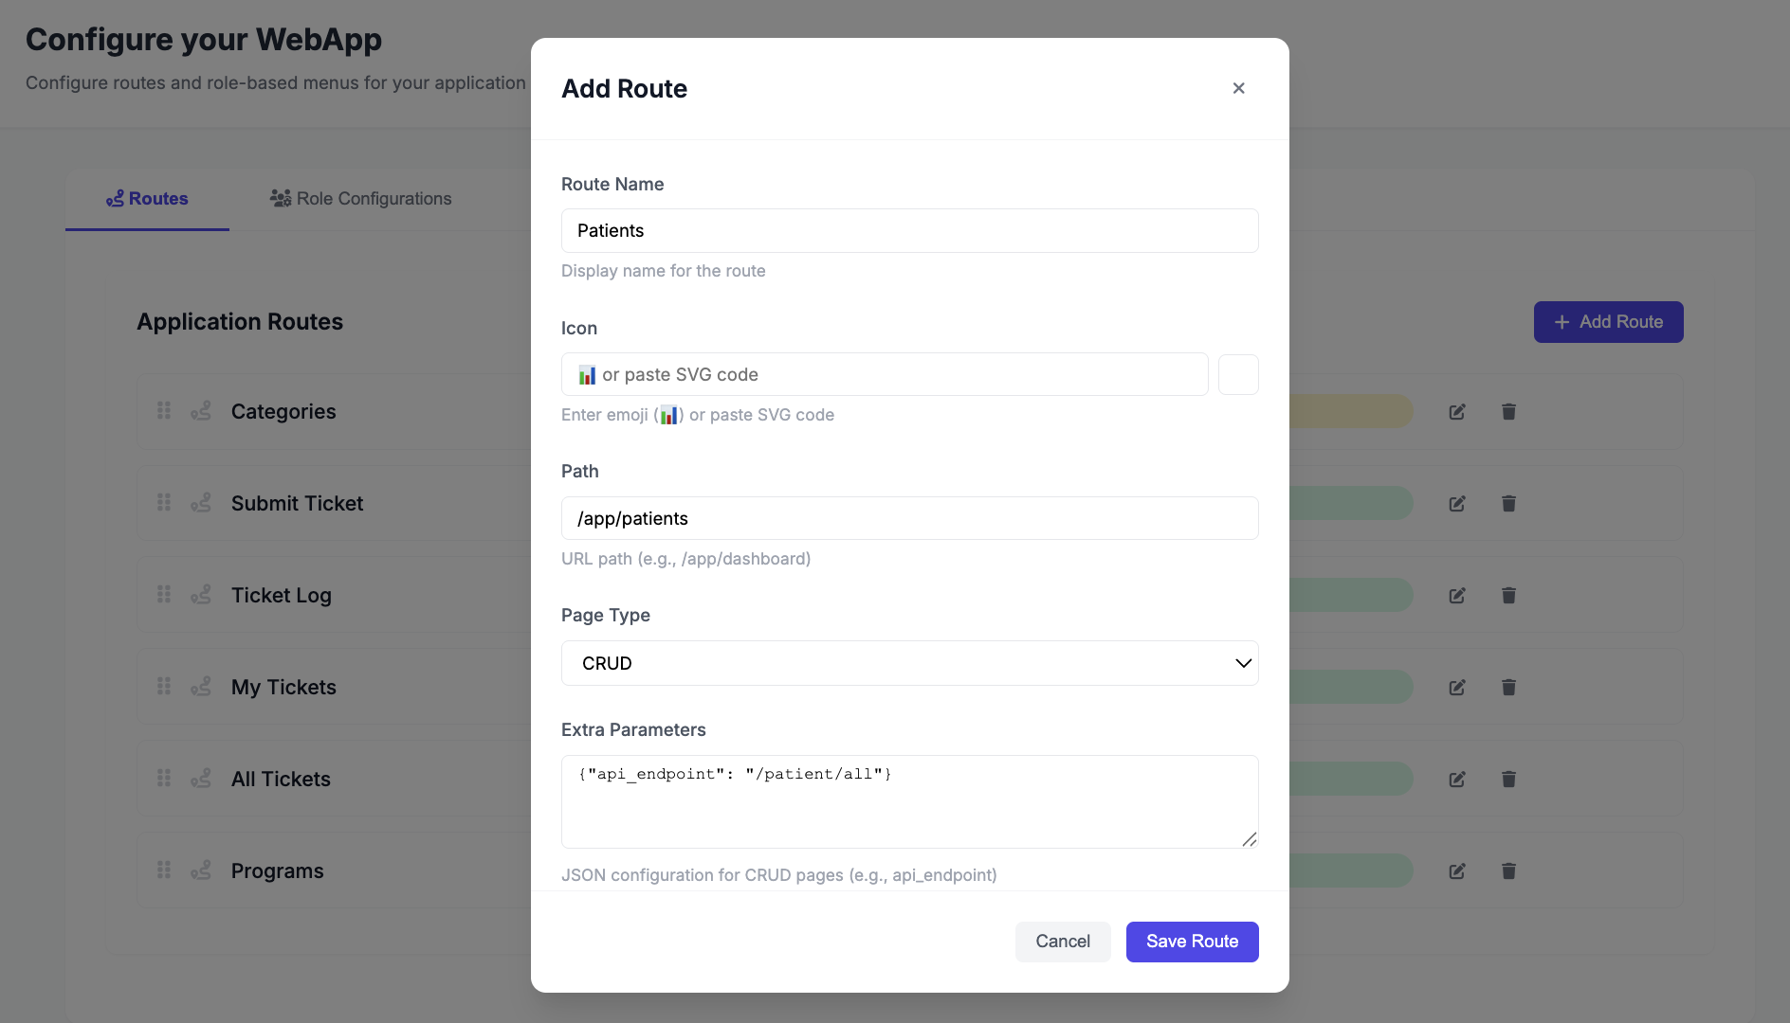Focus the Route Name field
1790x1023 pixels.
(910, 231)
